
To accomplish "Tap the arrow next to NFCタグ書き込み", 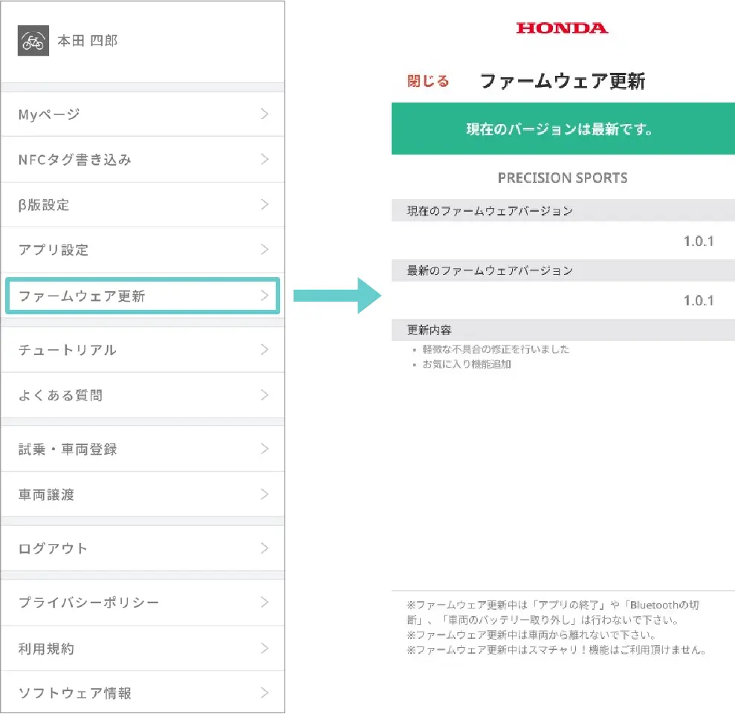I will click(265, 159).
